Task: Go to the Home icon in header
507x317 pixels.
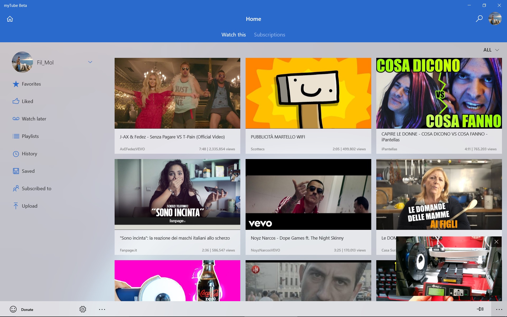Action: pyautogui.click(x=10, y=19)
